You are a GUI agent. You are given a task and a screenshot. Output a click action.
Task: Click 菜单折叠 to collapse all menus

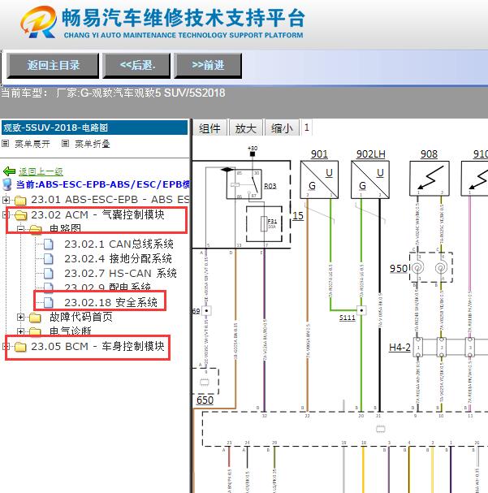coord(92,144)
